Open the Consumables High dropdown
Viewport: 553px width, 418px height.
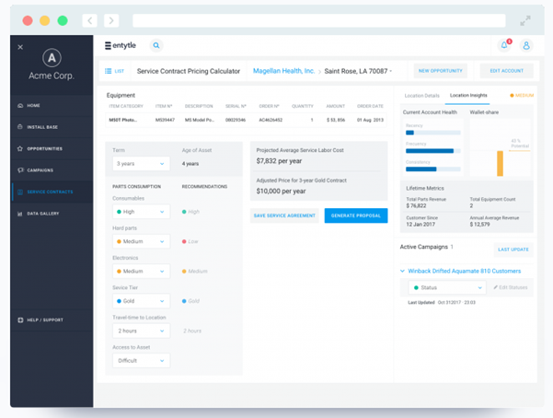pyautogui.click(x=141, y=212)
